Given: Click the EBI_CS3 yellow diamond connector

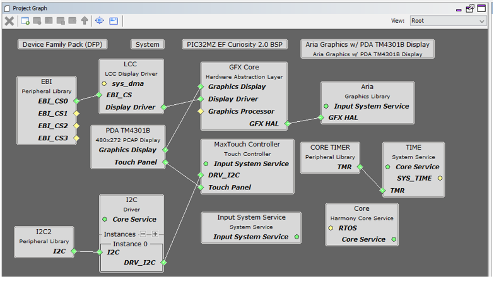Looking at the screenshot, I should [x=76, y=138].
